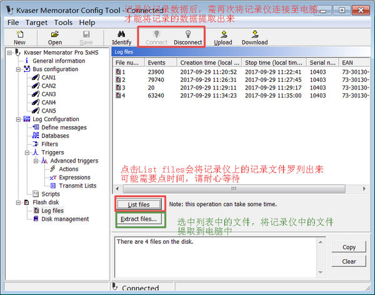Click the Flash disk icon

coord(27,202)
